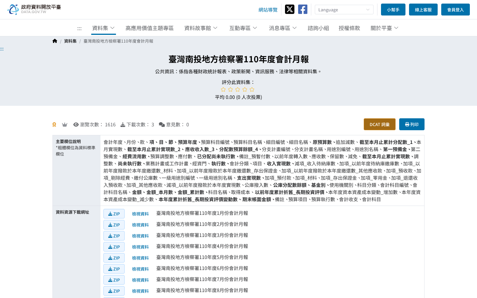
Task: Click the DCAT 詞彙 button
Action: tap(380, 124)
